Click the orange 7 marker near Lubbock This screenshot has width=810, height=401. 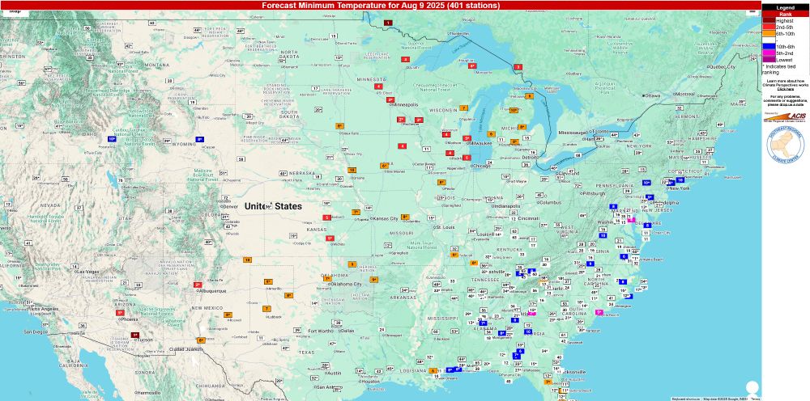pos(266,309)
